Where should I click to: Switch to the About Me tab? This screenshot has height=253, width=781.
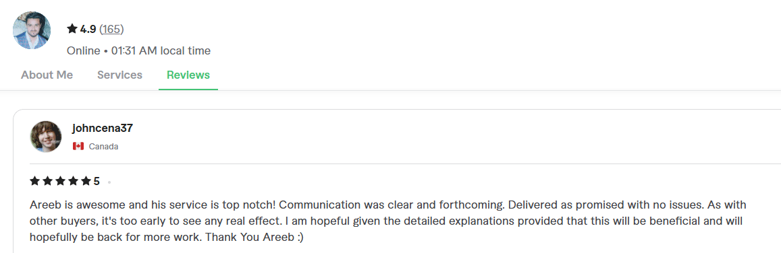click(x=47, y=75)
